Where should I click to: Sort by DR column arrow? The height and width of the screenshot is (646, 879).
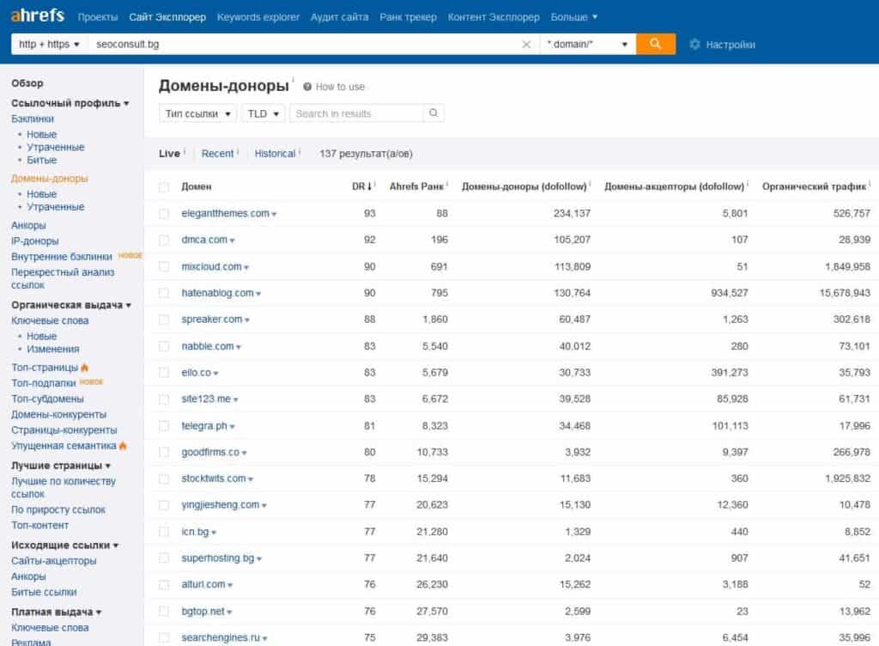pos(369,186)
